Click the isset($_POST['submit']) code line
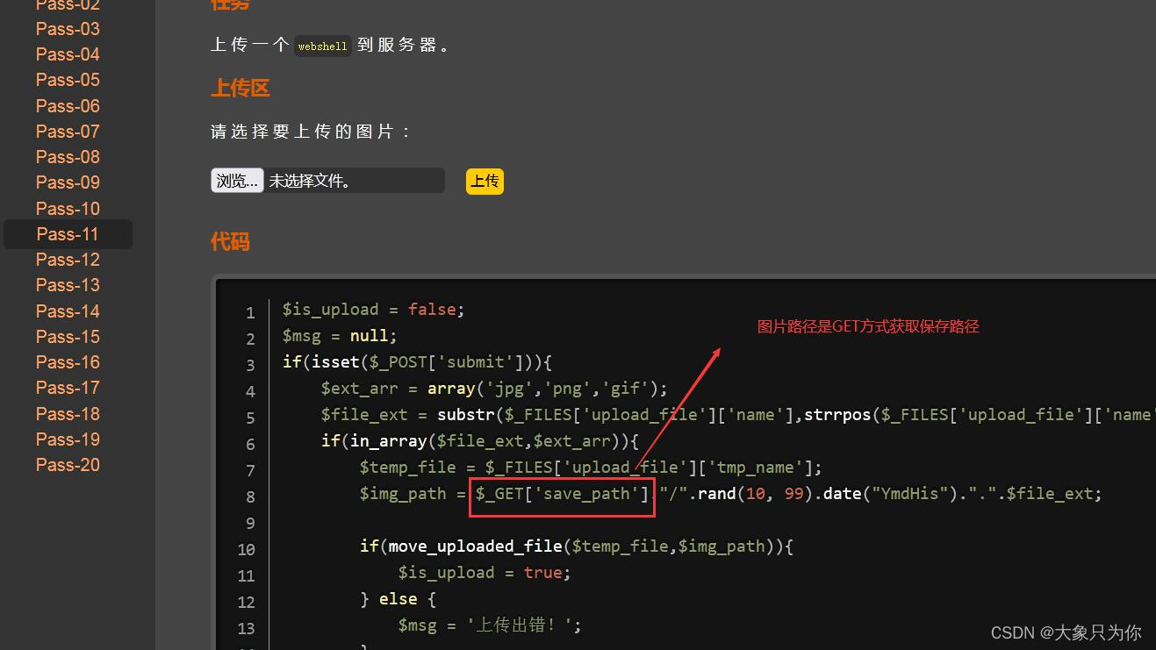Viewport: 1156px width, 650px height. [x=417, y=362]
